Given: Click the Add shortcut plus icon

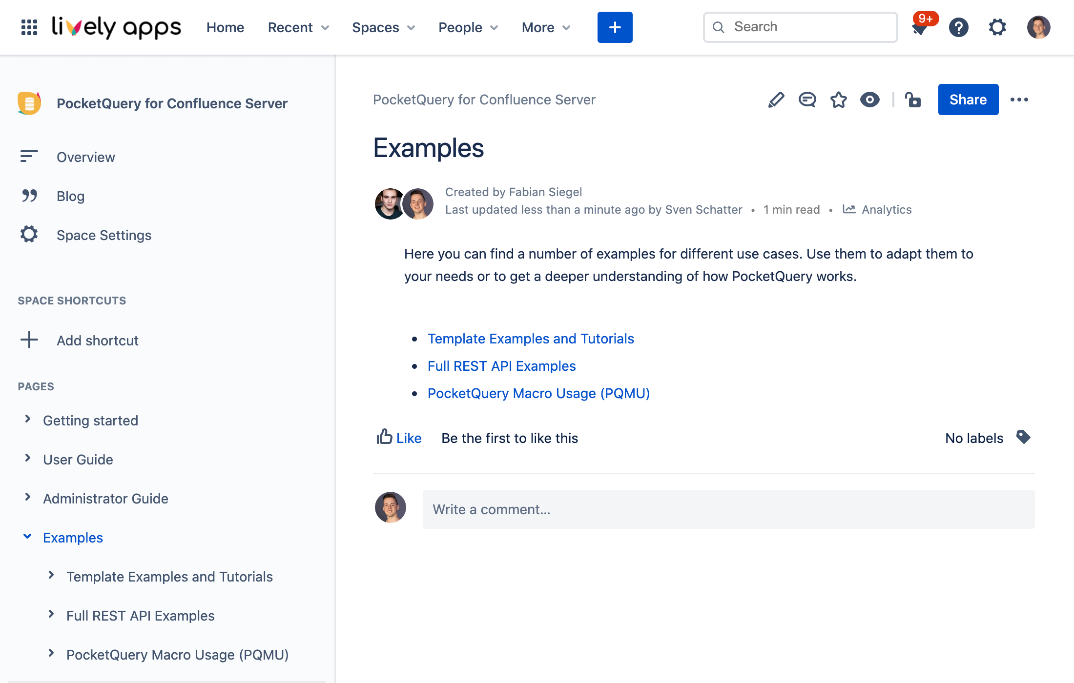Looking at the screenshot, I should tap(29, 340).
